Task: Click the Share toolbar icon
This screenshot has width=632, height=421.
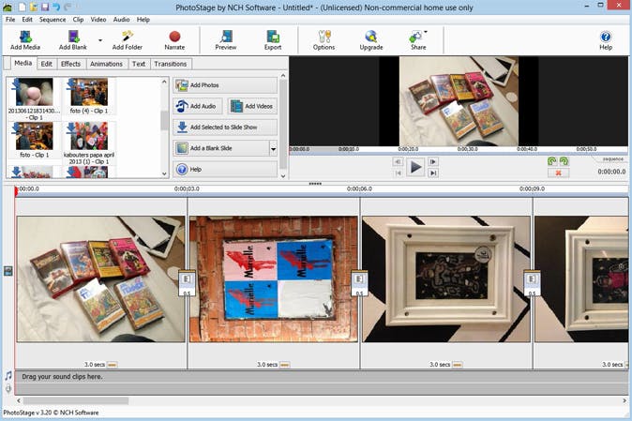Action: click(x=418, y=40)
